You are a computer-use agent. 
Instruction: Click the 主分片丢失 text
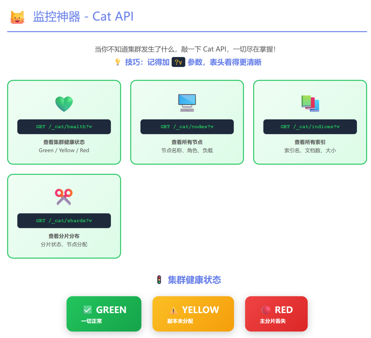point(272,321)
